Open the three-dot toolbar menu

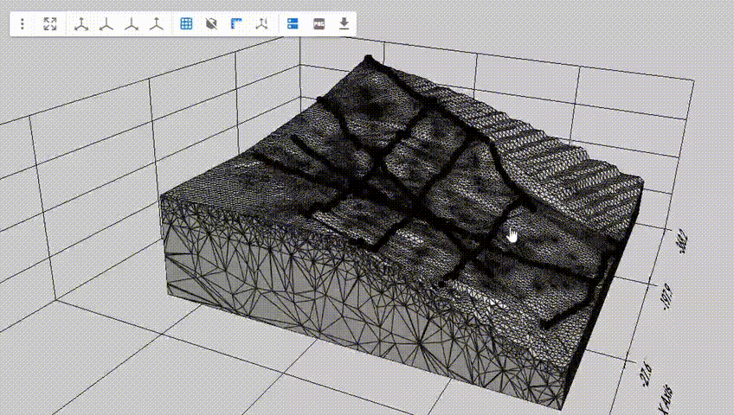pyautogui.click(x=23, y=24)
